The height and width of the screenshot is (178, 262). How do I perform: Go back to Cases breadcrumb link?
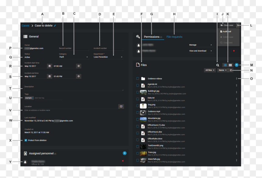(25, 26)
